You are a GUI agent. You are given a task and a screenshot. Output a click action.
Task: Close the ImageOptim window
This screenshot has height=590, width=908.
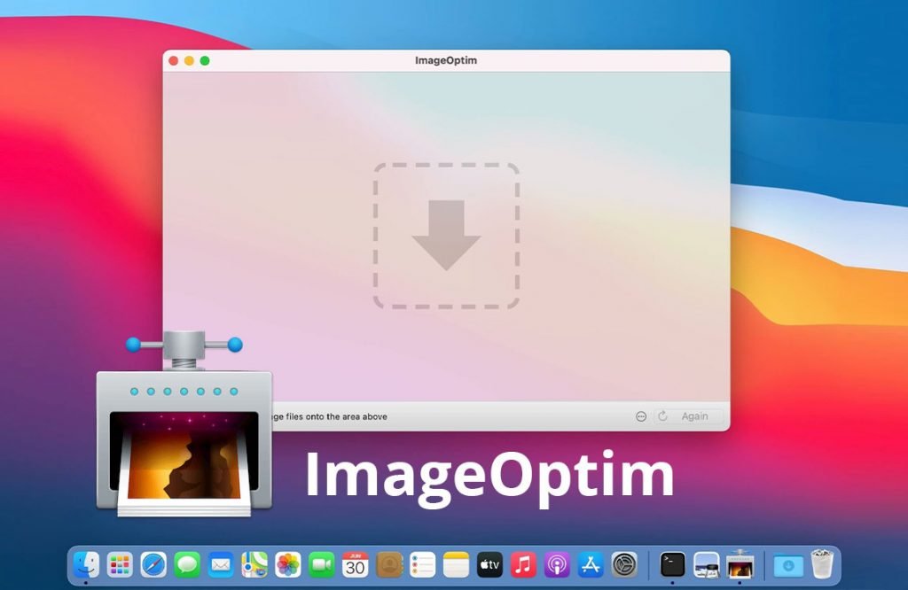pyautogui.click(x=173, y=61)
